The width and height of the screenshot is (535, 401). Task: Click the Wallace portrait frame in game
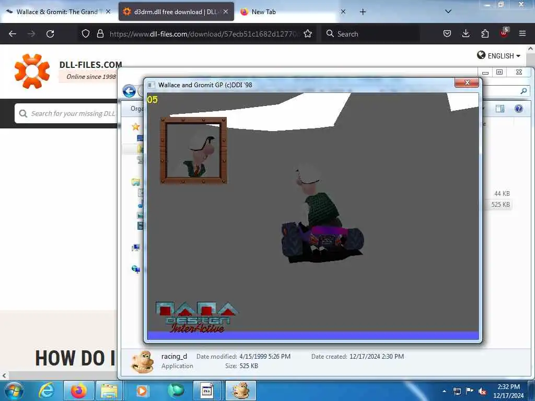pyautogui.click(x=193, y=150)
